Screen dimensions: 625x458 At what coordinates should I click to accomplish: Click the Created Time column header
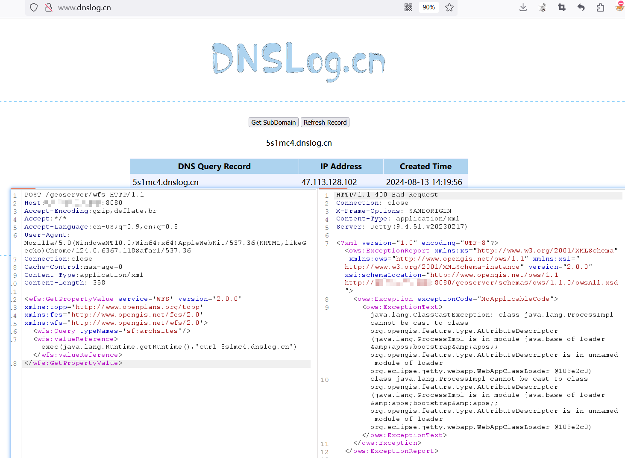coord(425,166)
